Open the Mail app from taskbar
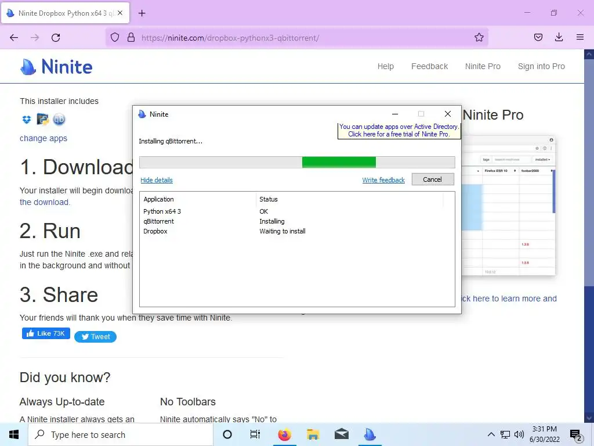594x446 pixels. [x=341, y=434]
